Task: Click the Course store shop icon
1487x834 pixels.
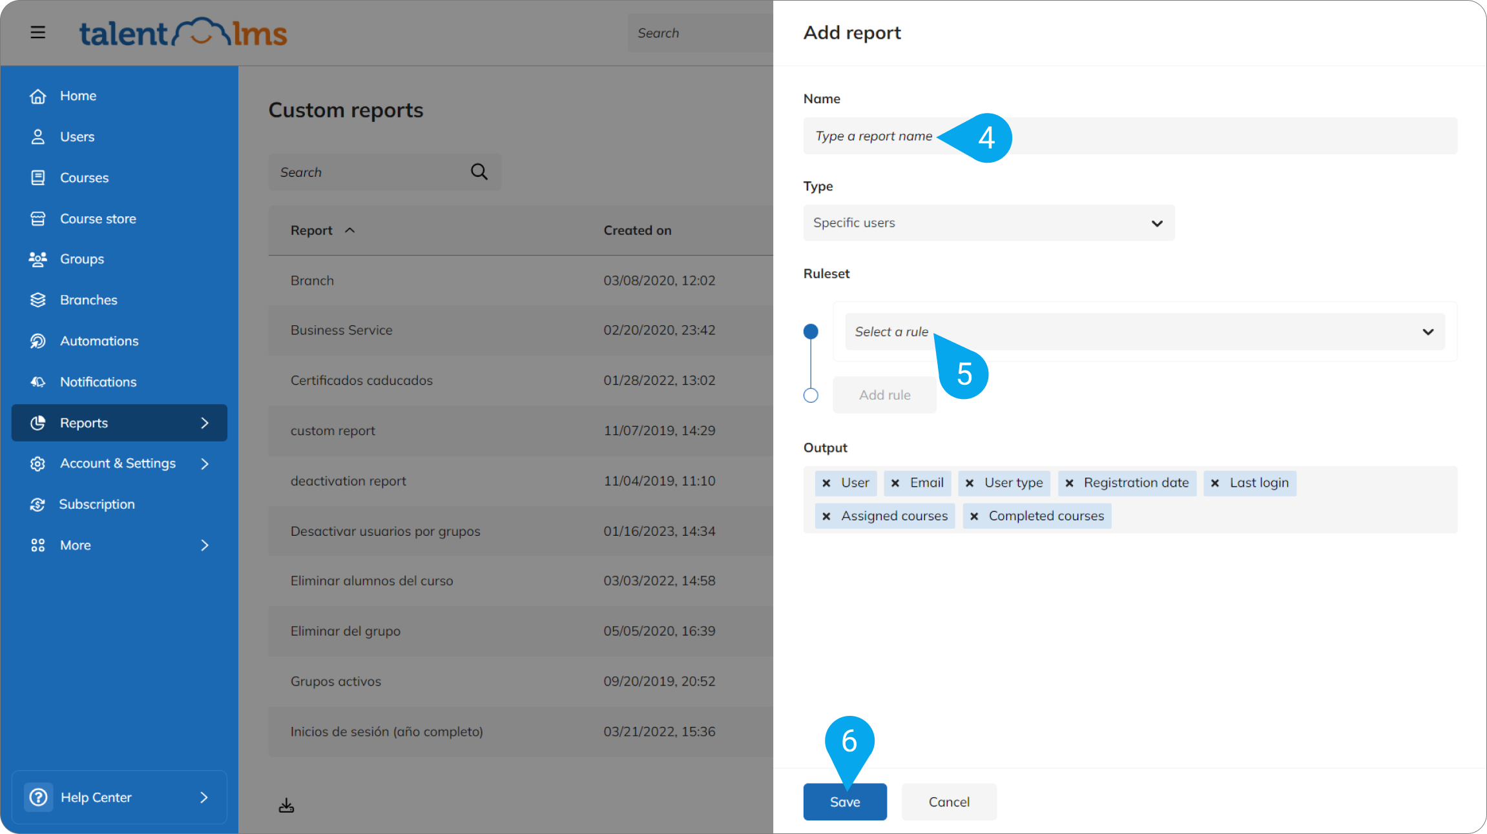Action: pos(38,219)
